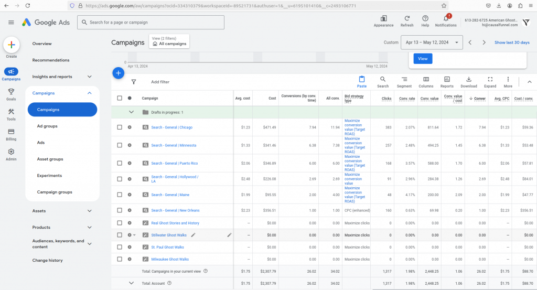Check the Search - General | Puerto Rico row

120,163
